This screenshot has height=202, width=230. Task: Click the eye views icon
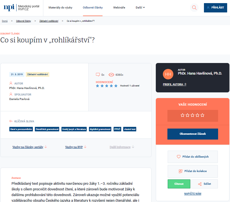tap(111, 75)
